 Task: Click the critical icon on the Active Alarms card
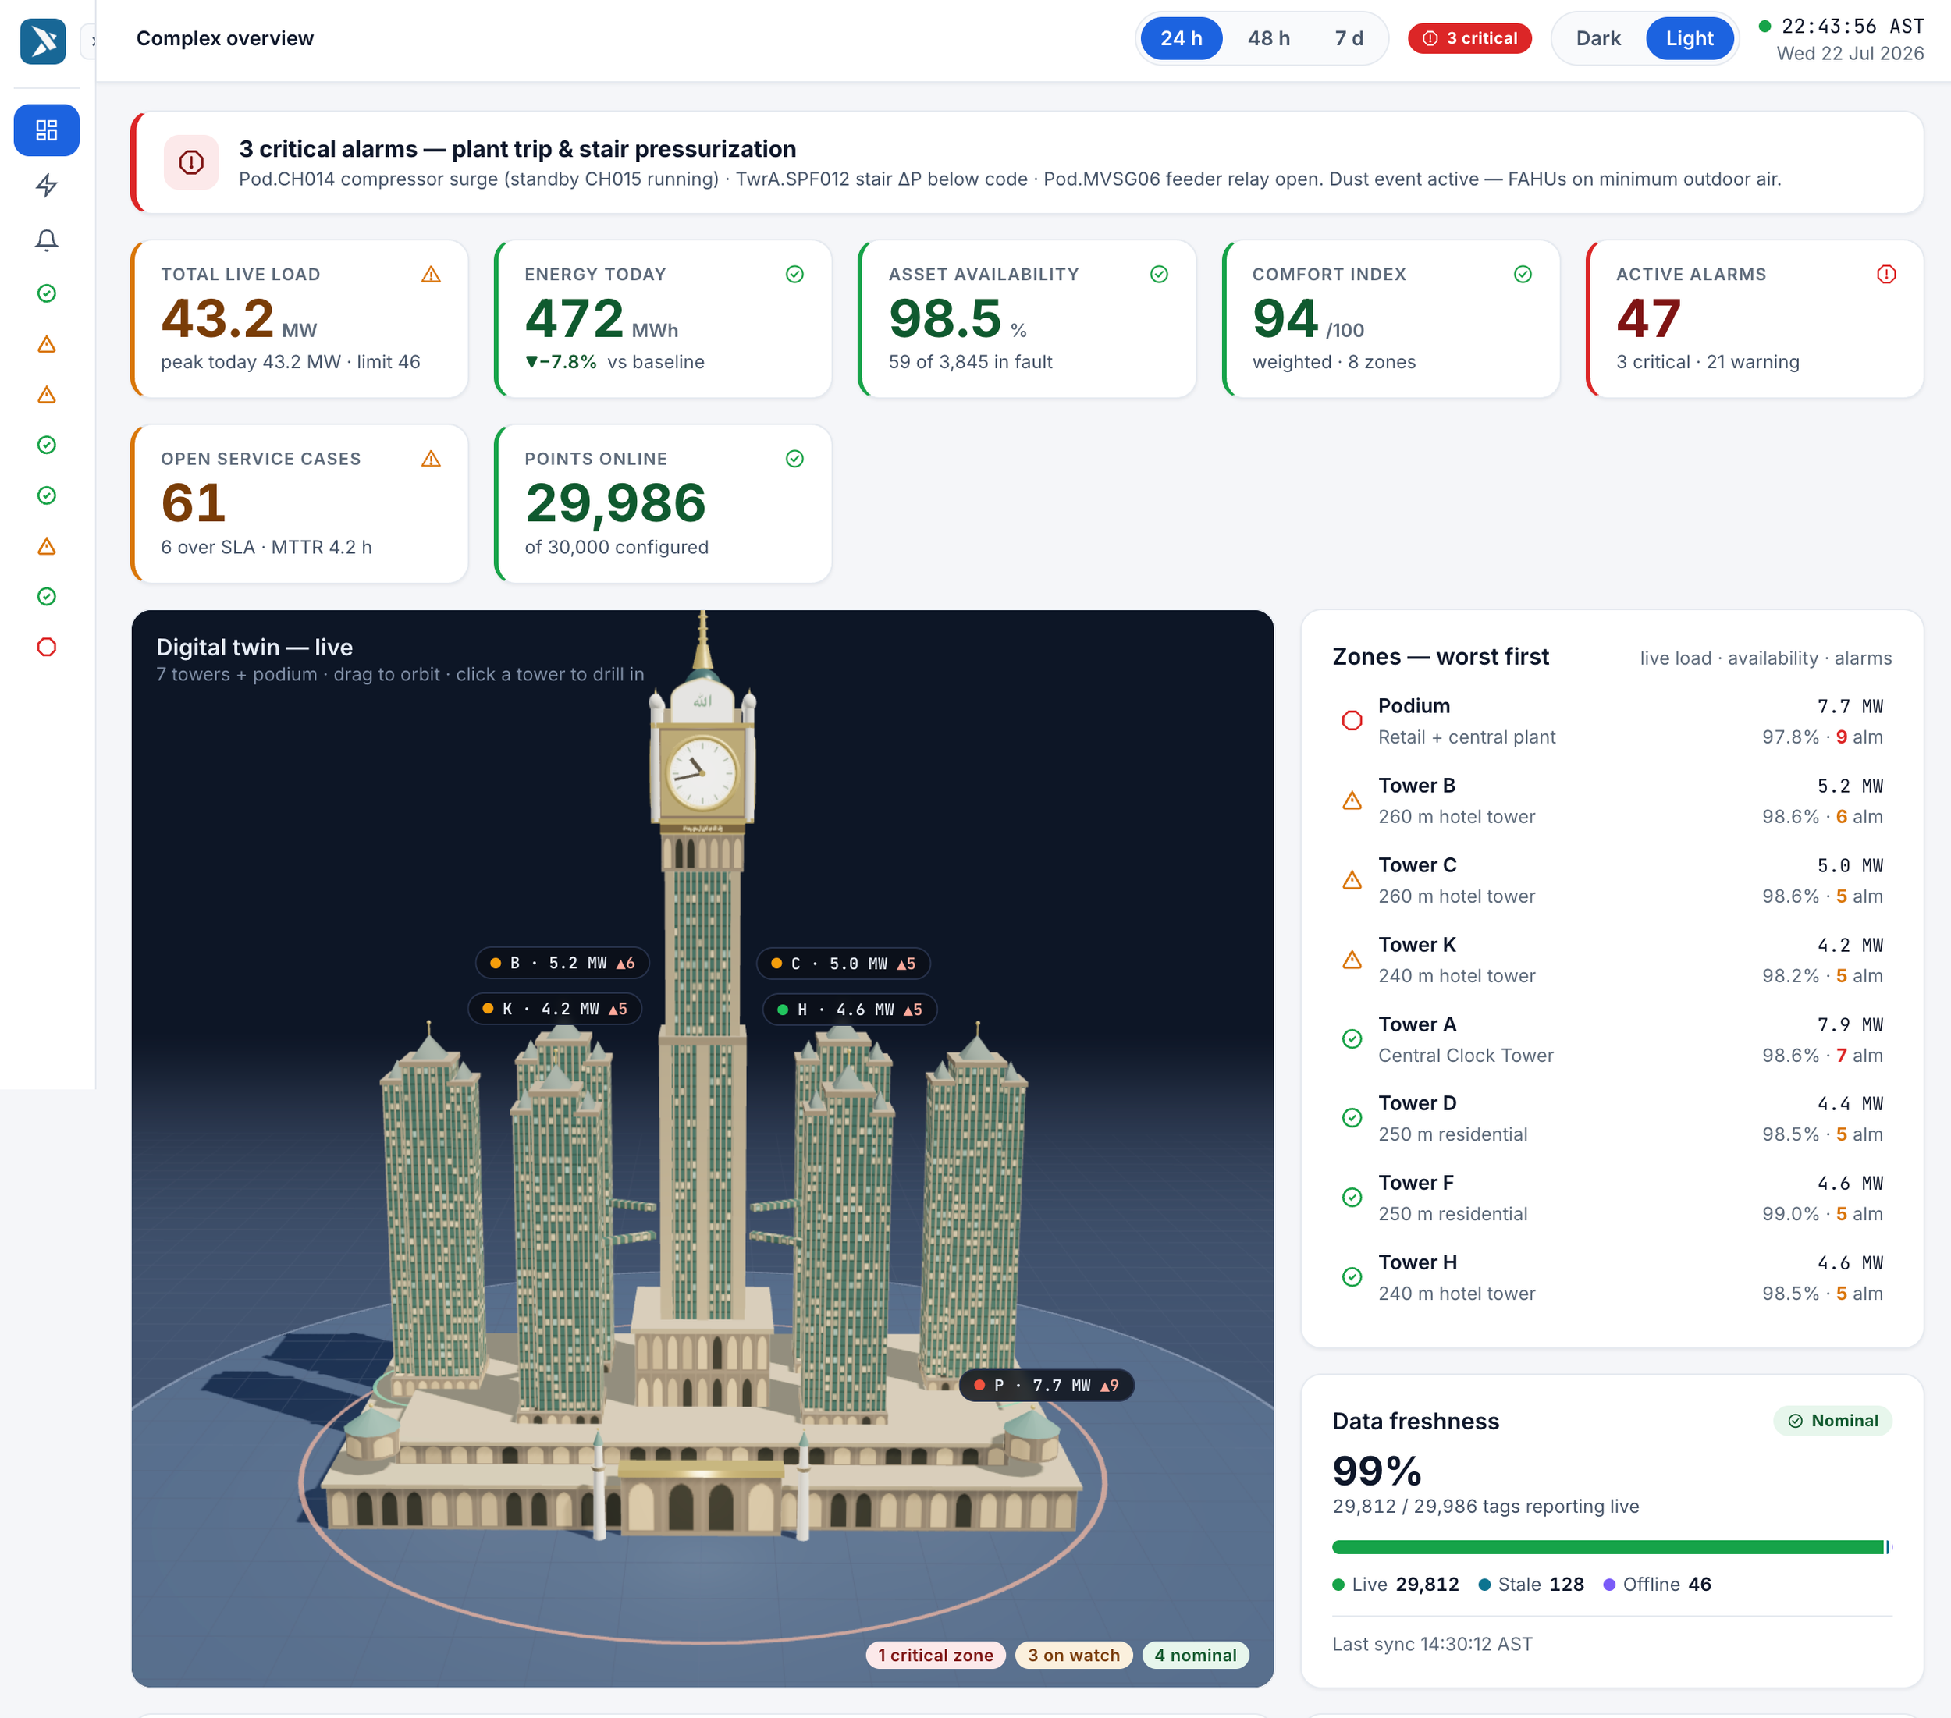click(1887, 275)
